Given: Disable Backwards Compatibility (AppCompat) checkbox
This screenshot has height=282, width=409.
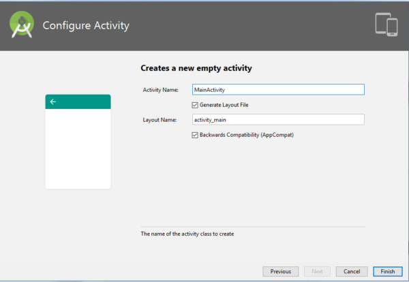Looking at the screenshot, I should 196,135.
